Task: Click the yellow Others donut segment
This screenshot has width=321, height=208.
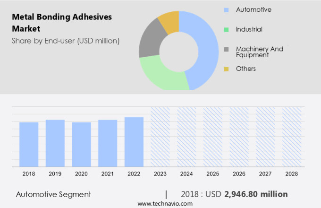Action: (x=169, y=21)
